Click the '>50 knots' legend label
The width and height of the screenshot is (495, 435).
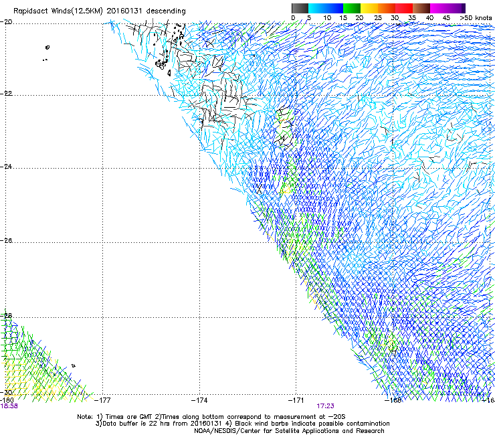(476, 18)
